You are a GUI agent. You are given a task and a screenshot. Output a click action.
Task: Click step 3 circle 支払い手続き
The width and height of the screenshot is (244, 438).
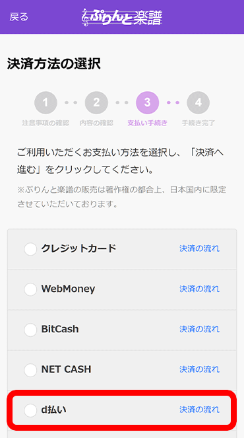[x=148, y=103]
